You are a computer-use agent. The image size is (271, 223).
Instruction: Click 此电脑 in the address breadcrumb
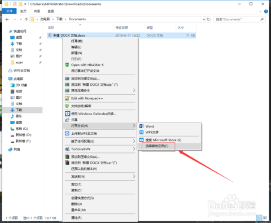click(x=45, y=19)
